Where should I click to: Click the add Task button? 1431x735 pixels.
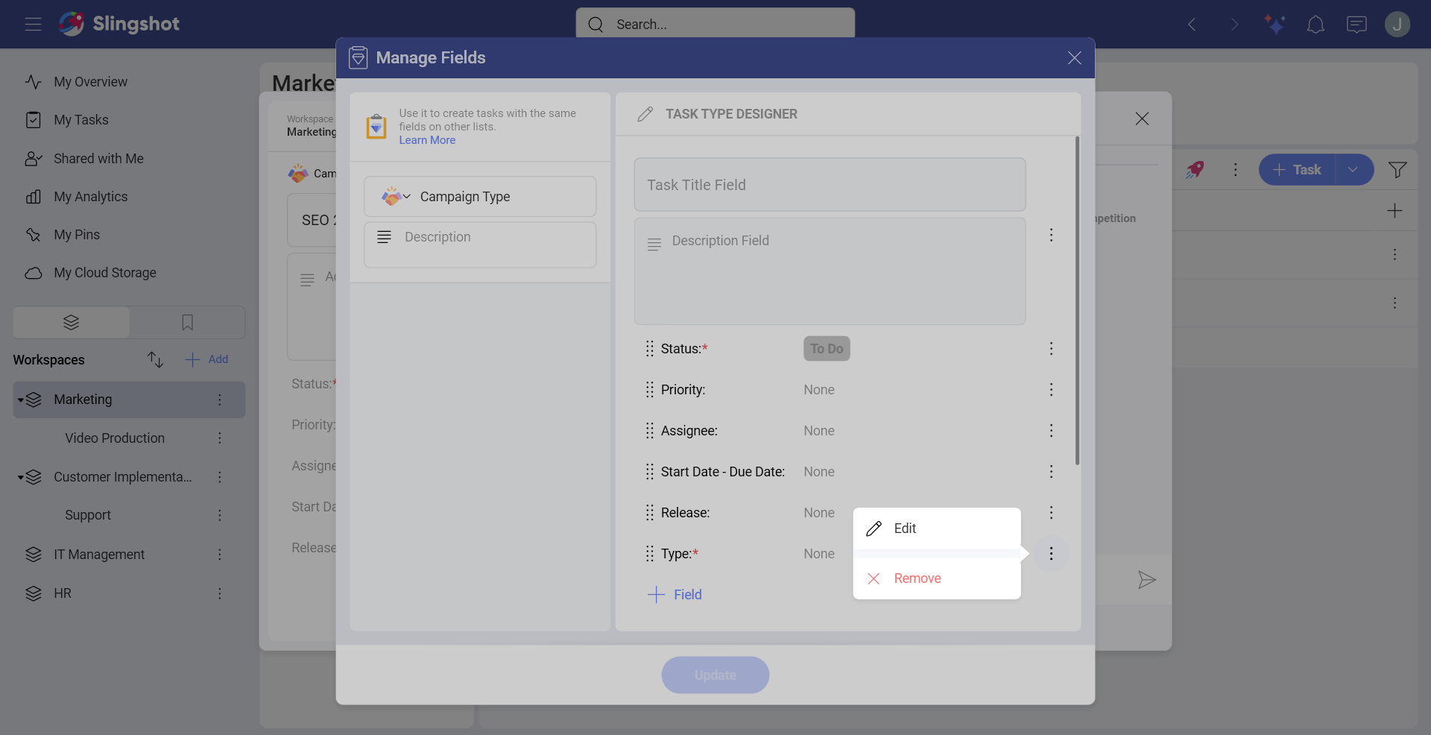1297,170
